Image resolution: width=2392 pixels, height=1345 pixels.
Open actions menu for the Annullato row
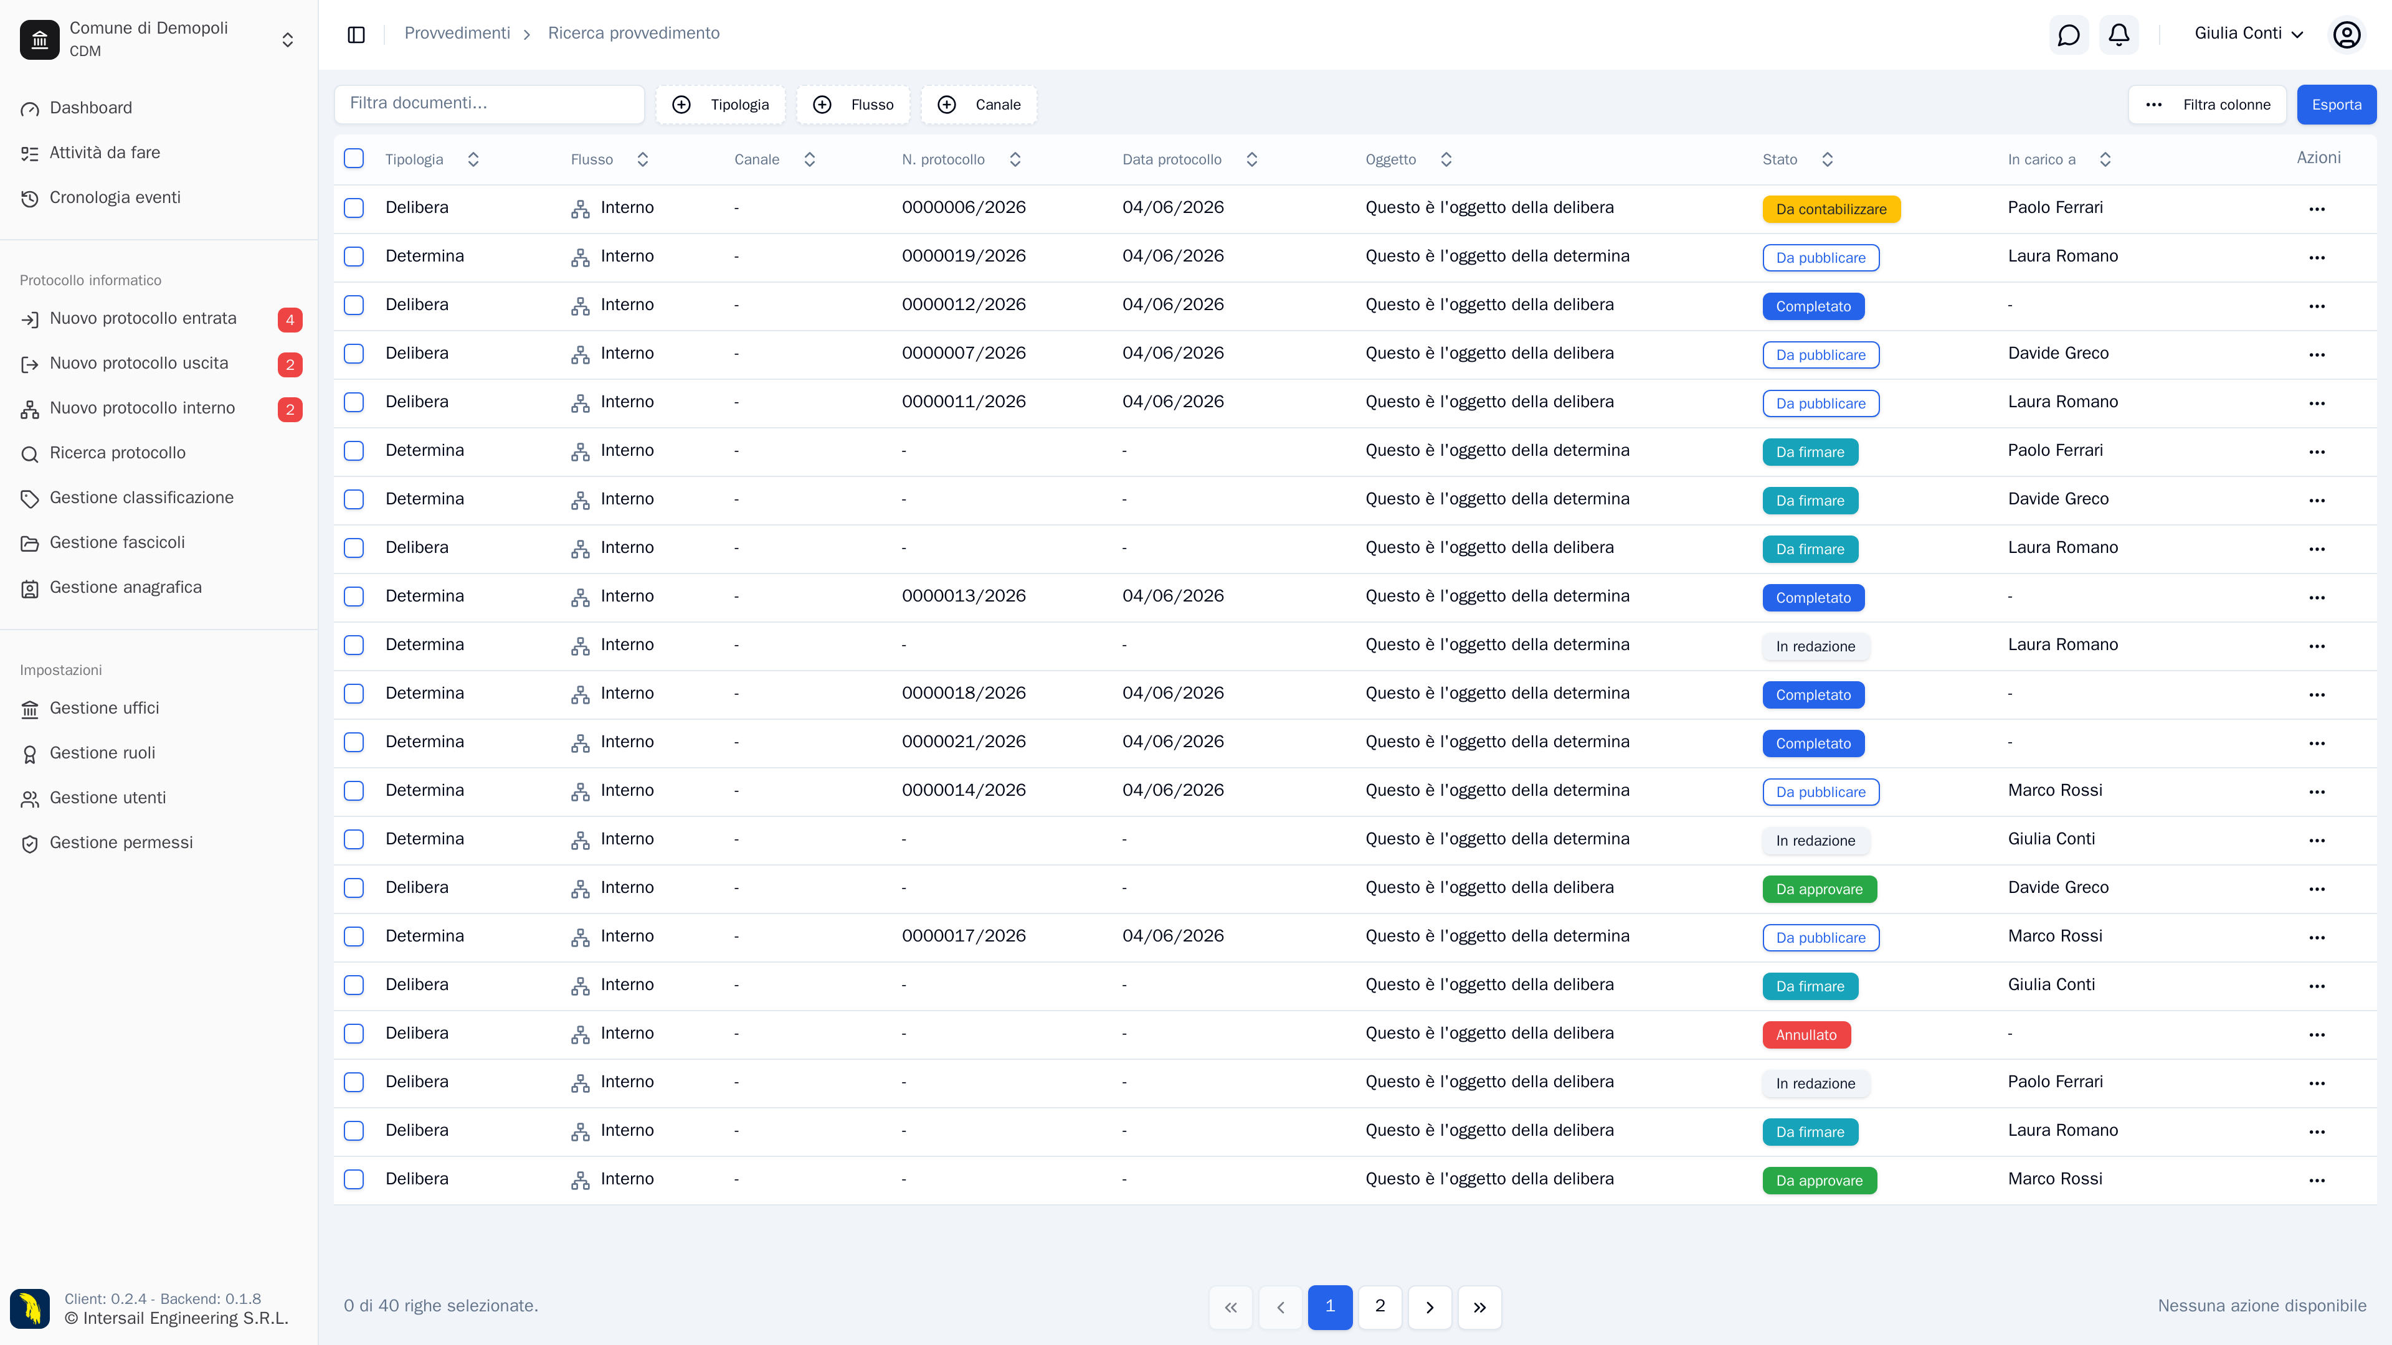pyautogui.click(x=2317, y=1035)
